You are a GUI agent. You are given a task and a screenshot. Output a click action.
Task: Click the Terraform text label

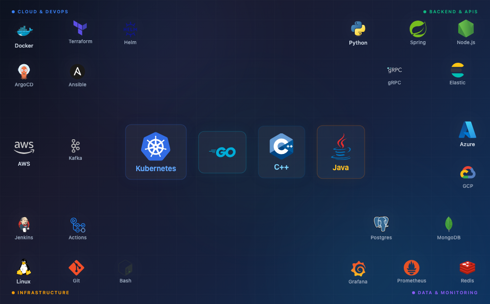pos(80,42)
